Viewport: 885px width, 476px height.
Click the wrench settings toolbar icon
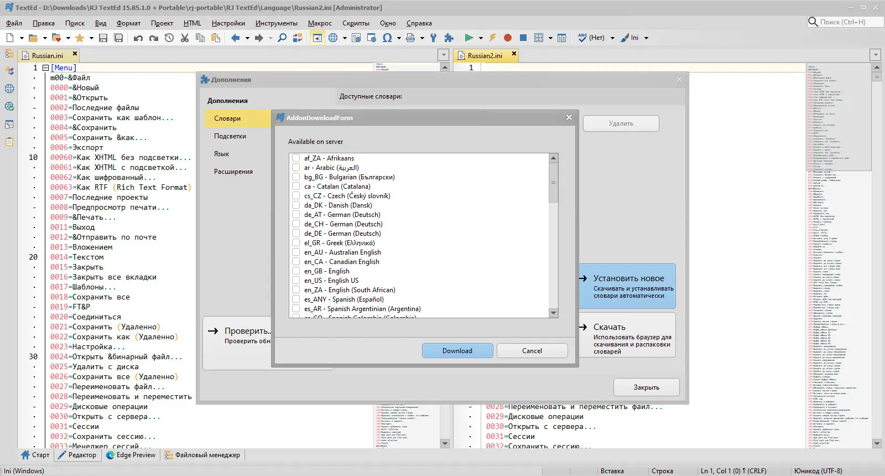coord(434,38)
